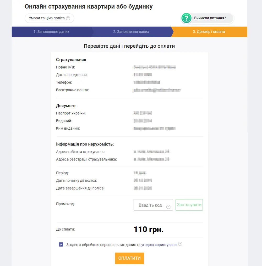Click the question mark inside "Умови та ціна поліса"

68,18
